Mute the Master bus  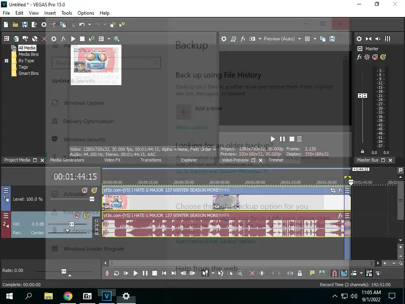[x=375, y=57]
